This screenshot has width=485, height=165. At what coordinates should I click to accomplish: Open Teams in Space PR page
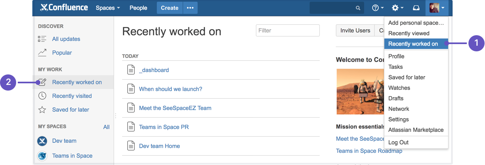[164, 127]
